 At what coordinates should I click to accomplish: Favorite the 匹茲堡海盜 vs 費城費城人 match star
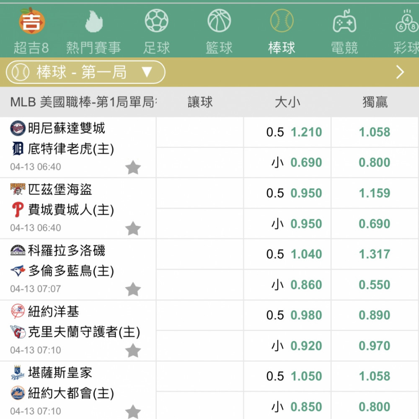[133, 228]
